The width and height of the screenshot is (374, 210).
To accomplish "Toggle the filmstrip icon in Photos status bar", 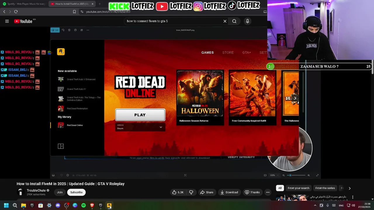I will 53,175.
